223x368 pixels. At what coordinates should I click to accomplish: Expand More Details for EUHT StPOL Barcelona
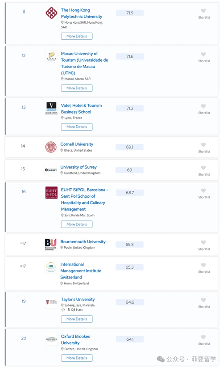pos(77,224)
